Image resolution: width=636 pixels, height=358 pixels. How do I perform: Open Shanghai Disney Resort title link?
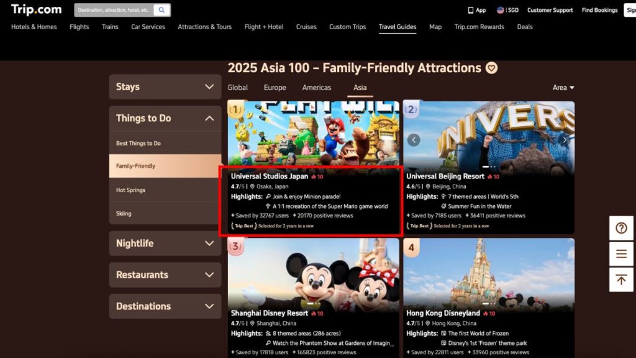click(x=270, y=313)
